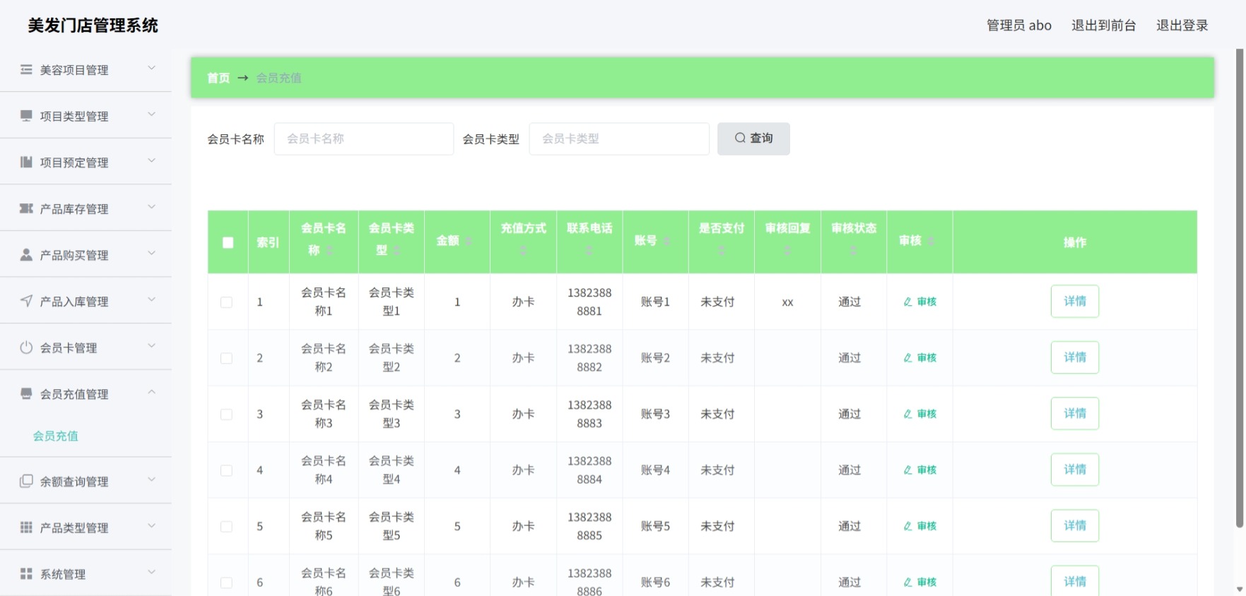
Task: Click 退出登录 in header
Action: pyautogui.click(x=1182, y=25)
